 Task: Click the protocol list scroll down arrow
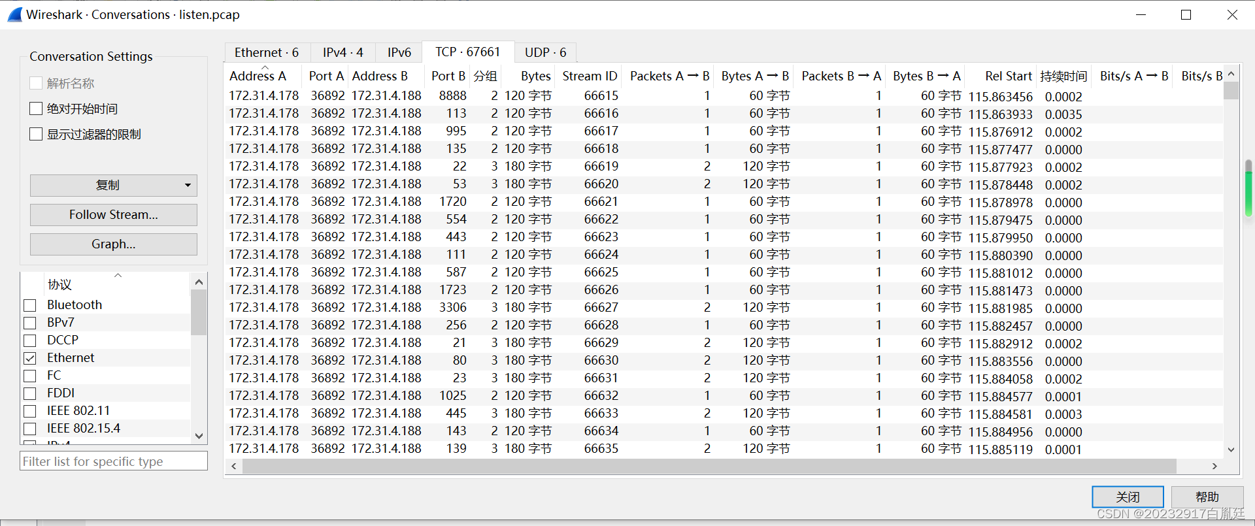[x=199, y=436]
